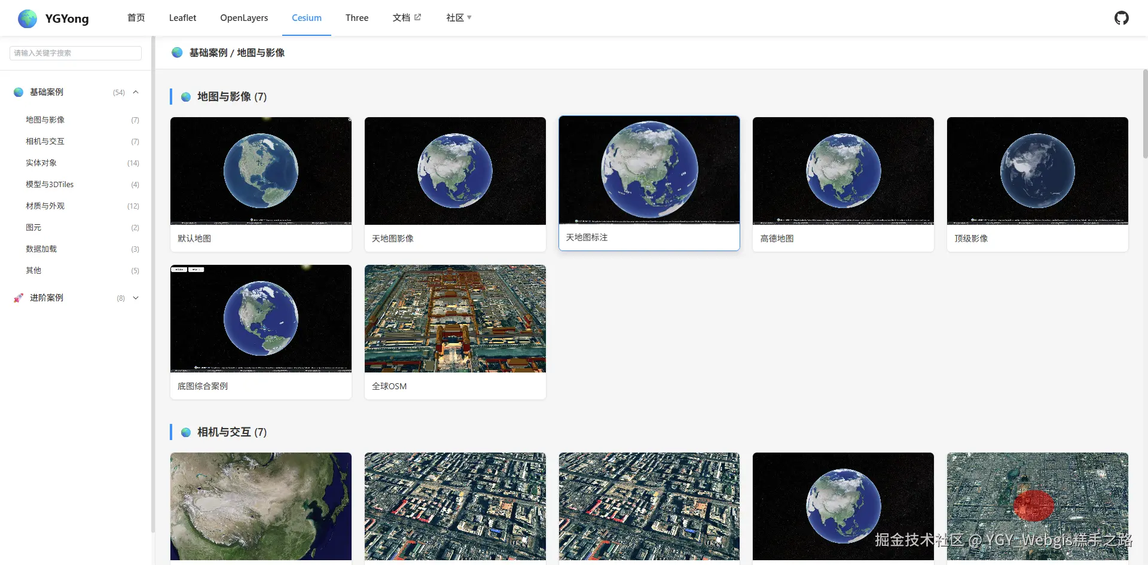1148x565 pixels.
Task: Click the globe icon next to 地图与影像 (7) heading
Action: point(186,97)
